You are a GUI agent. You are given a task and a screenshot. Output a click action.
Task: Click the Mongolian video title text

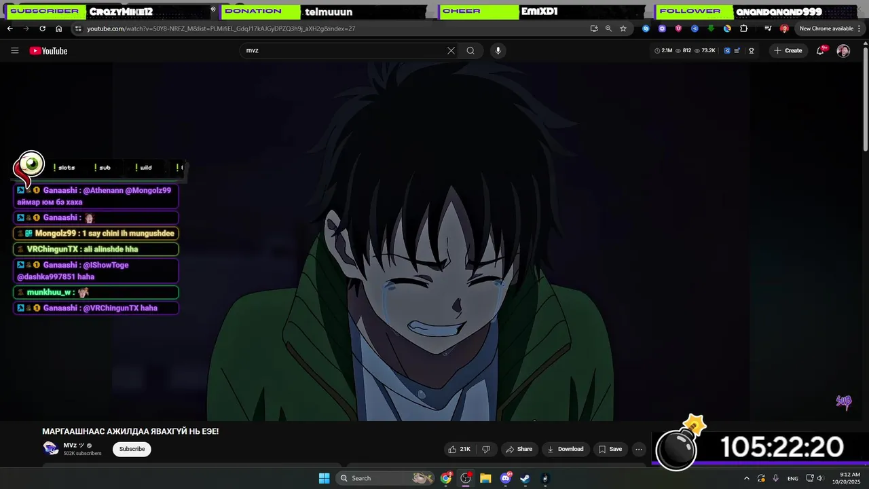130,431
